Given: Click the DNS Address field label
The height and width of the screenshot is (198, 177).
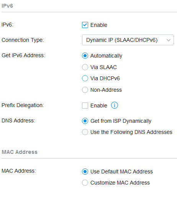Looking at the screenshot, I should (18, 120).
